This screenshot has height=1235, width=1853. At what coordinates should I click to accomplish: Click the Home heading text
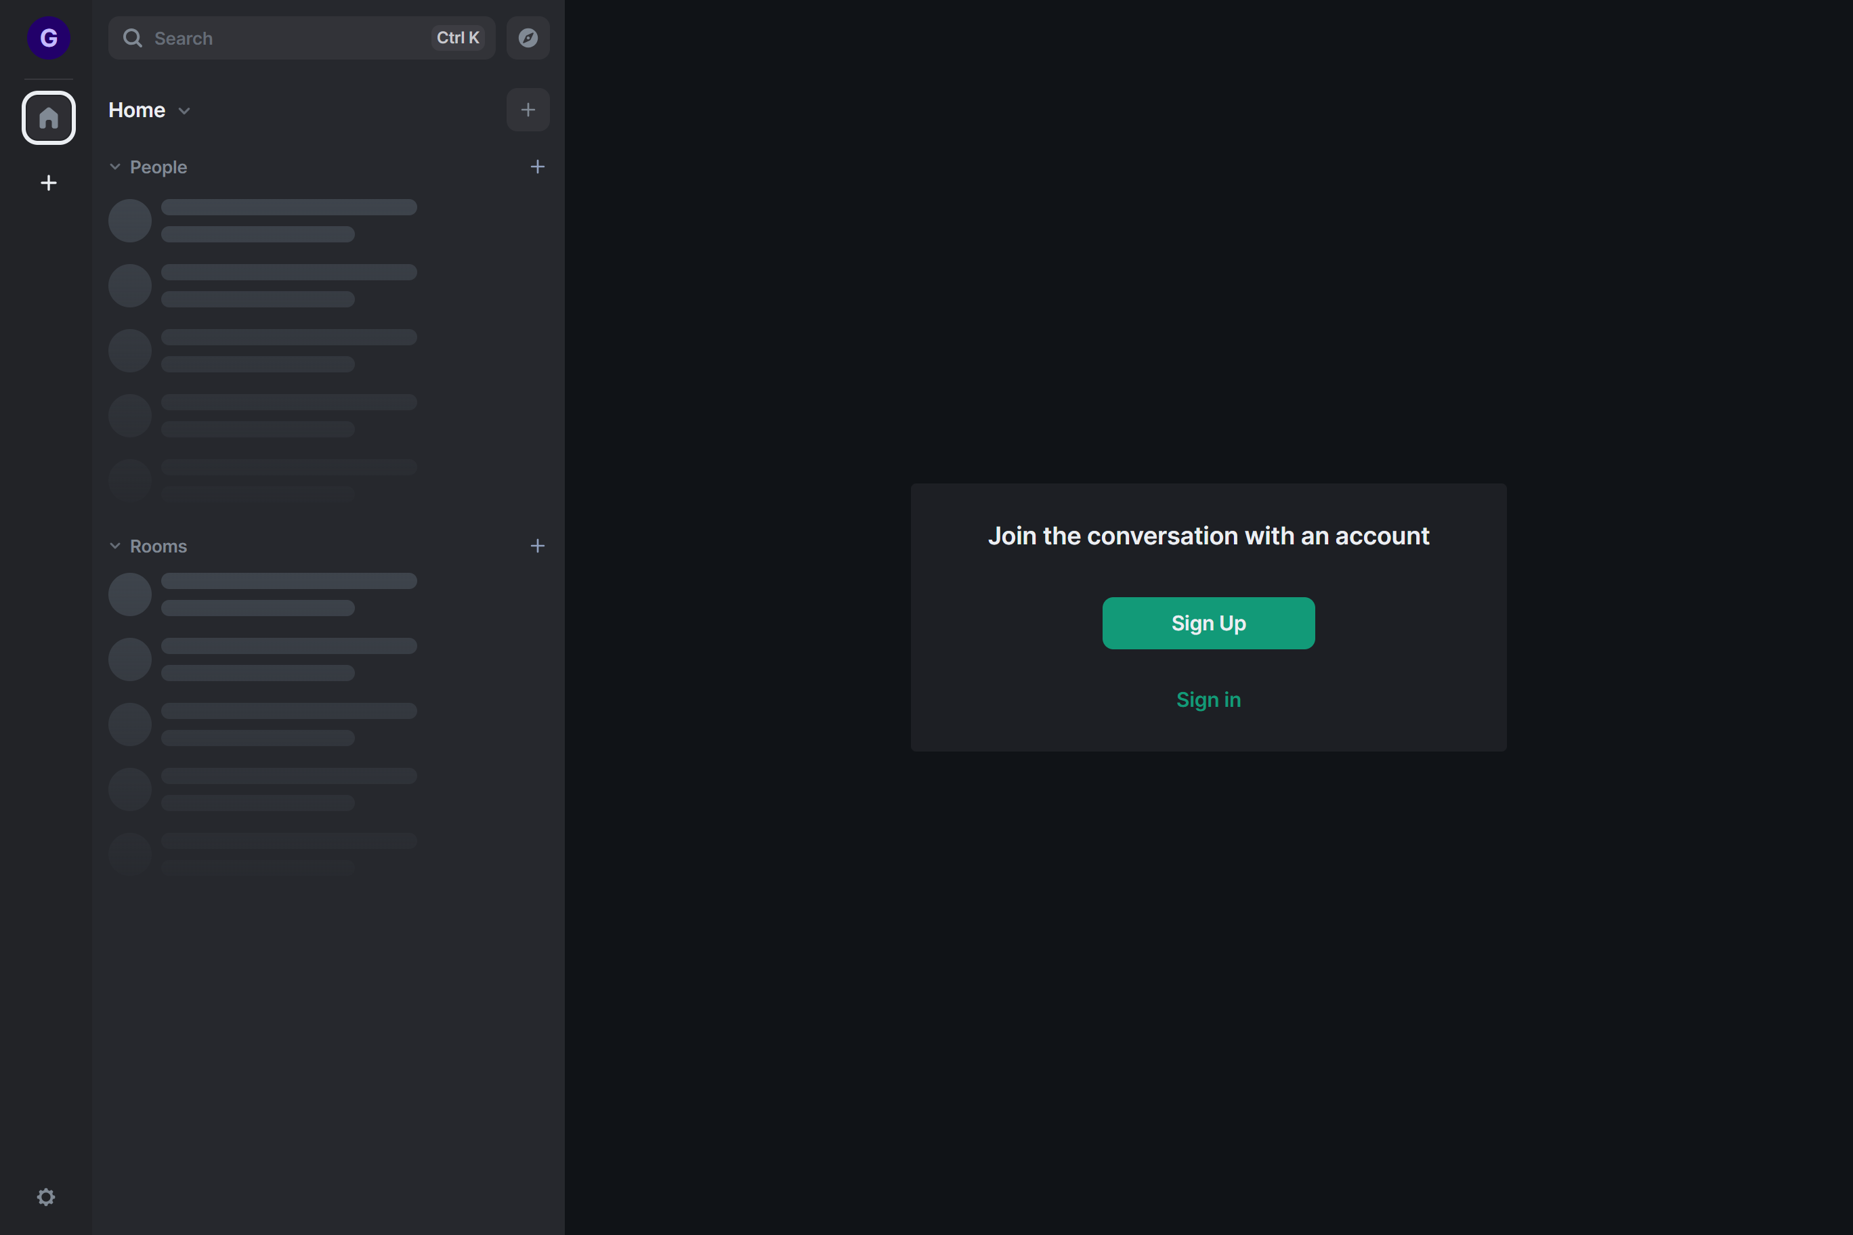137,110
